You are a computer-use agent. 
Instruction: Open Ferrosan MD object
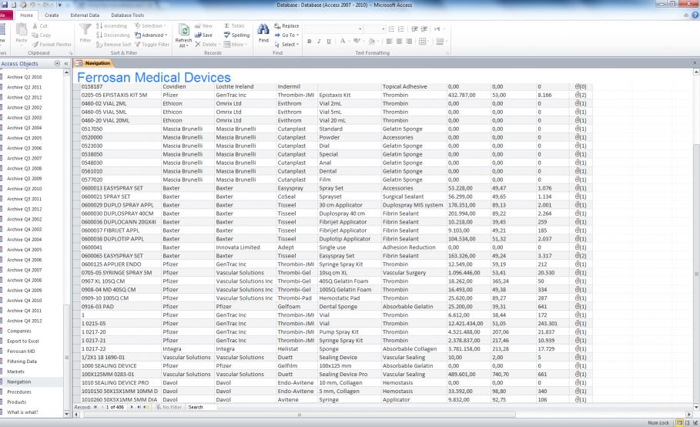[21, 351]
